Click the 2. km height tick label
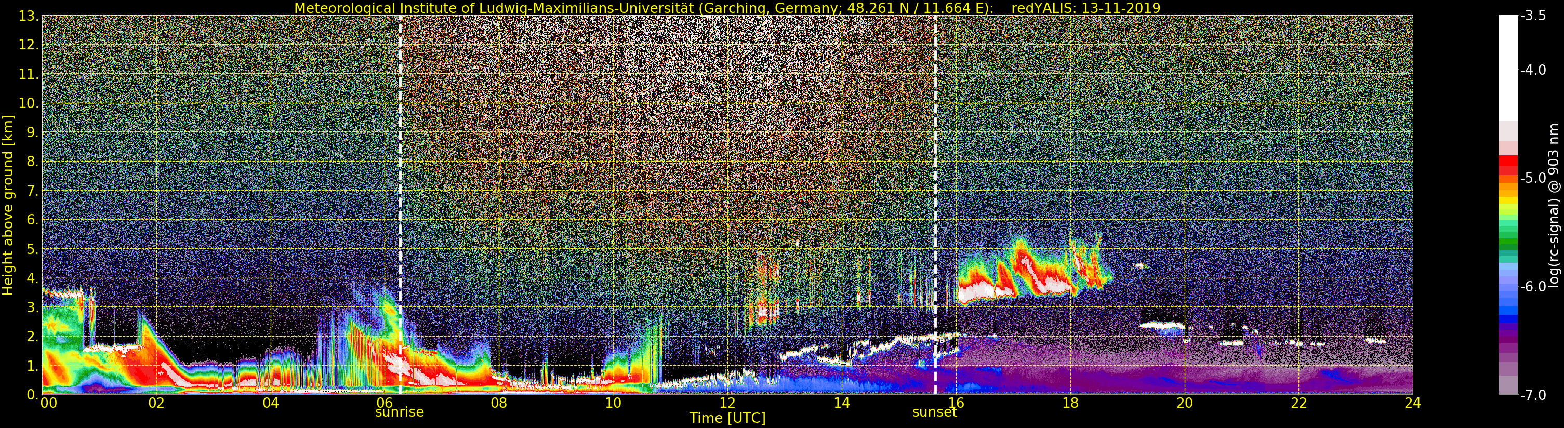Image resolution: width=1564 pixels, height=428 pixels. (x=32, y=337)
